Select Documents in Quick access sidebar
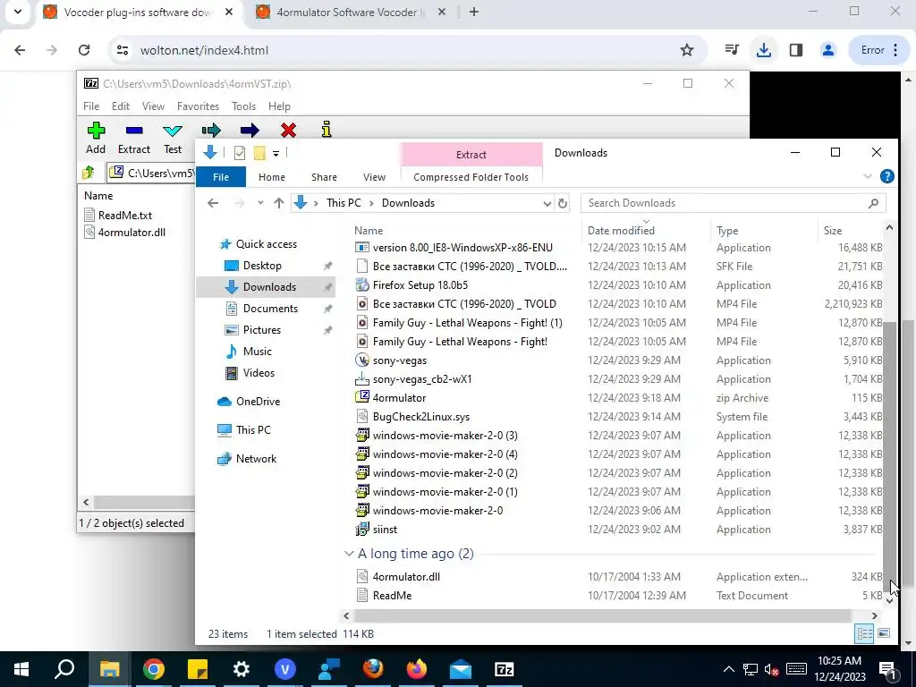Viewport: 916px width, 687px height. click(x=270, y=309)
